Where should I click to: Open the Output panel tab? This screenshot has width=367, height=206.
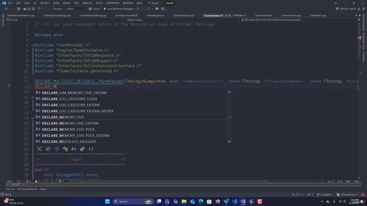[x=43, y=189]
